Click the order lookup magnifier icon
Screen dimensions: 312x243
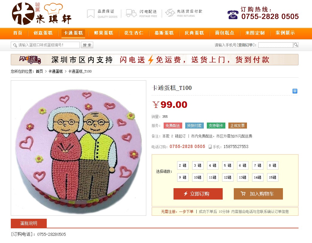pos(296,45)
